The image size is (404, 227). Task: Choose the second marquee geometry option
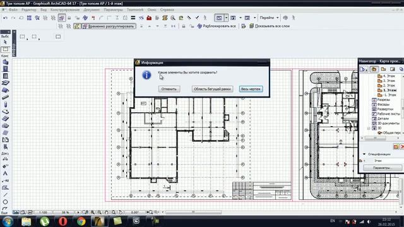(35, 37)
